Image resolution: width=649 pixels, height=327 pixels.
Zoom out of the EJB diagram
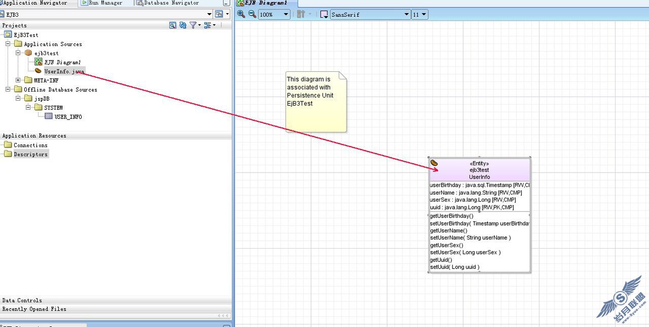tap(252, 14)
